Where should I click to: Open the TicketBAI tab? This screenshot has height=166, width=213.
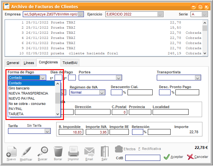70,63
